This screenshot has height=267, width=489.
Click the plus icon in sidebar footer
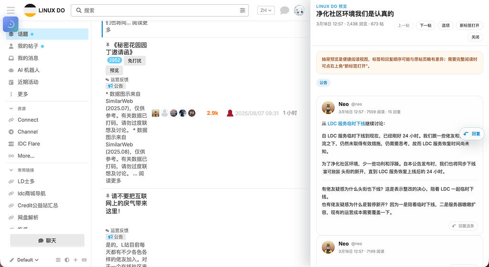click(75, 260)
